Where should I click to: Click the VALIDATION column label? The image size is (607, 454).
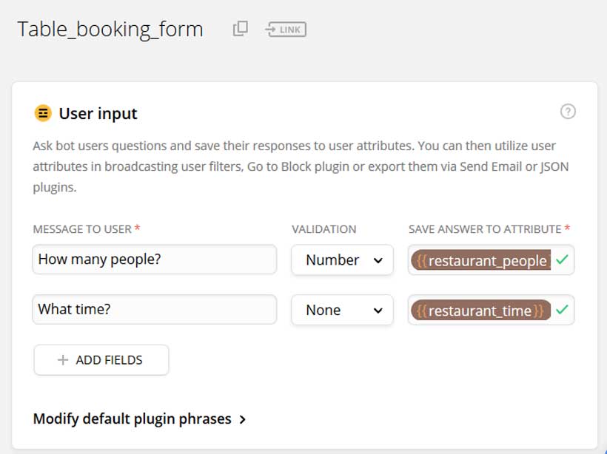[323, 229]
